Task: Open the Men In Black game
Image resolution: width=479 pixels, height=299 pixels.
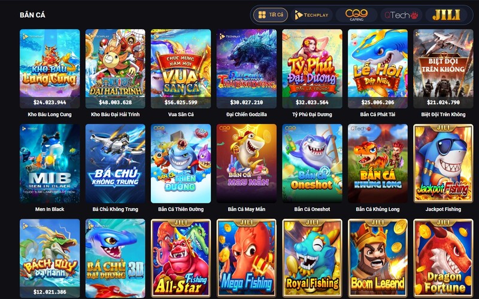Action: pyautogui.click(x=50, y=163)
